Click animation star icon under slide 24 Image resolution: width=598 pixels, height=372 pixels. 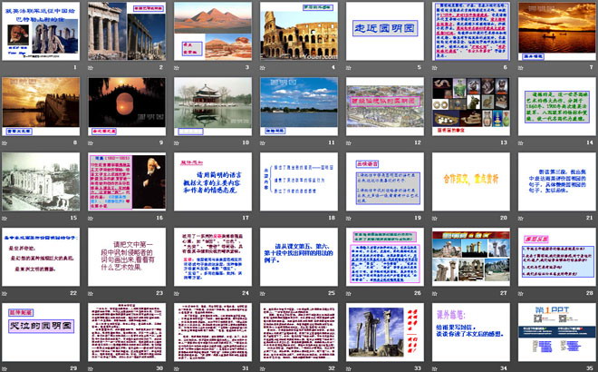[177, 293]
